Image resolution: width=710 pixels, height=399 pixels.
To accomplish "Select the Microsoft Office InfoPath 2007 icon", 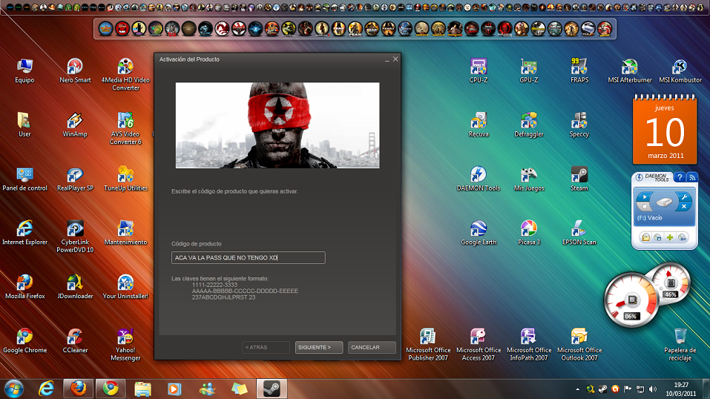I will pyautogui.click(x=529, y=346).
